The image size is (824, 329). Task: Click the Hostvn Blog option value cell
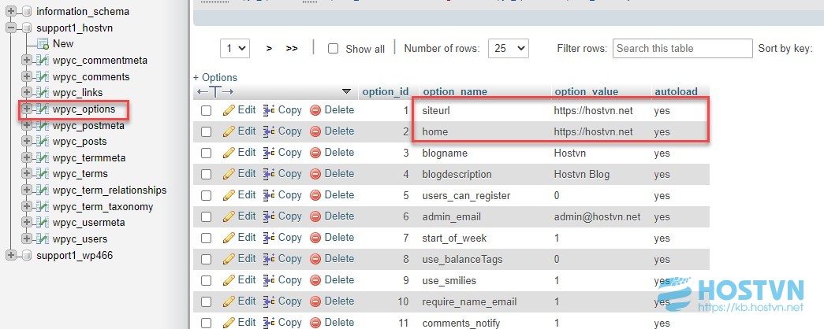[x=582, y=174]
